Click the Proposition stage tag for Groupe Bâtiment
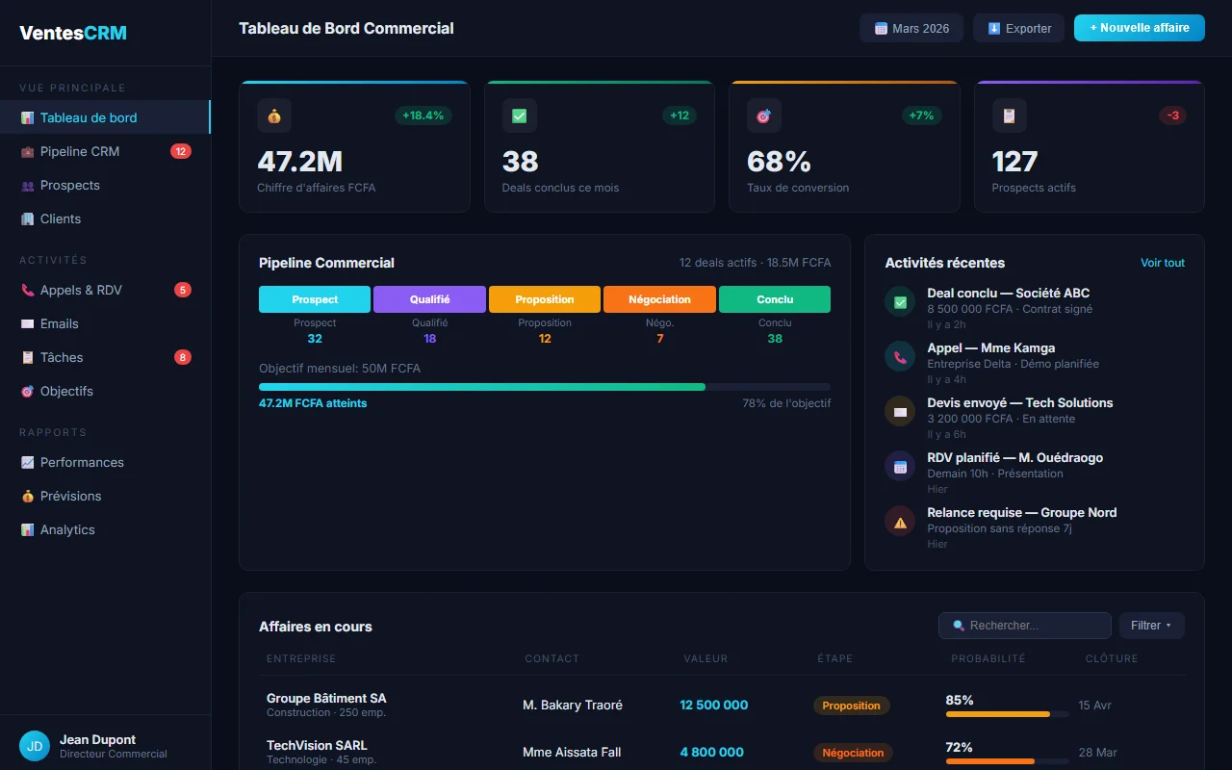The width and height of the screenshot is (1232, 770). [x=852, y=706]
